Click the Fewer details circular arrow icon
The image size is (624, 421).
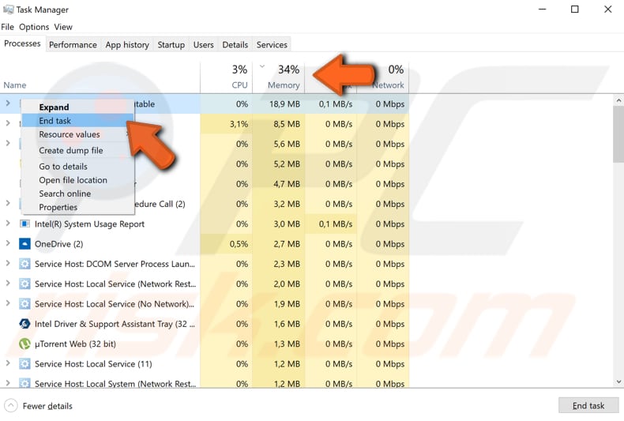tap(11, 406)
